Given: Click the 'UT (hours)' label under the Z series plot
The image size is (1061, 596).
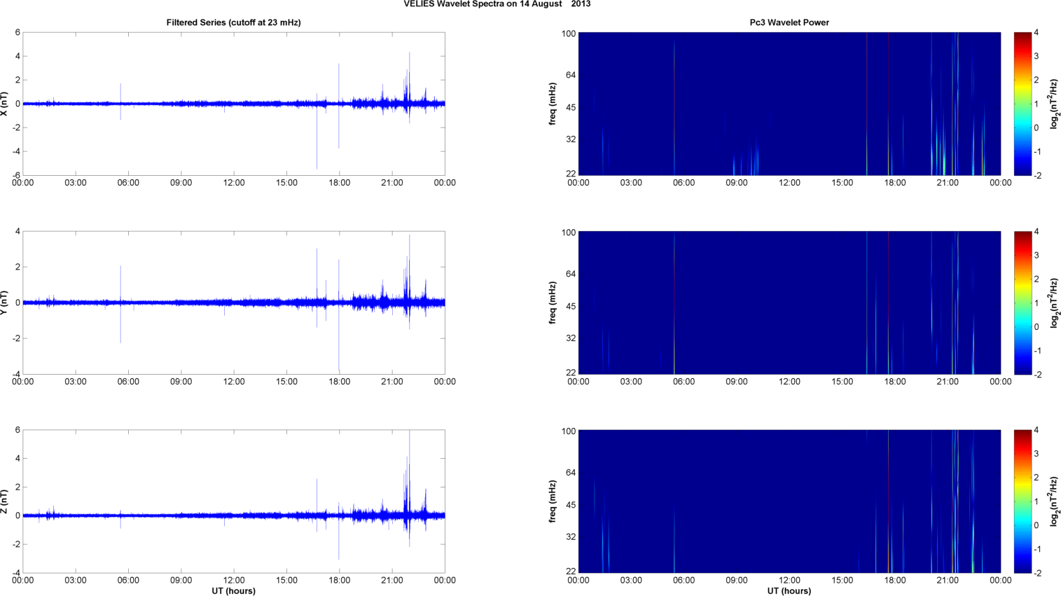Looking at the screenshot, I should tap(233, 591).
